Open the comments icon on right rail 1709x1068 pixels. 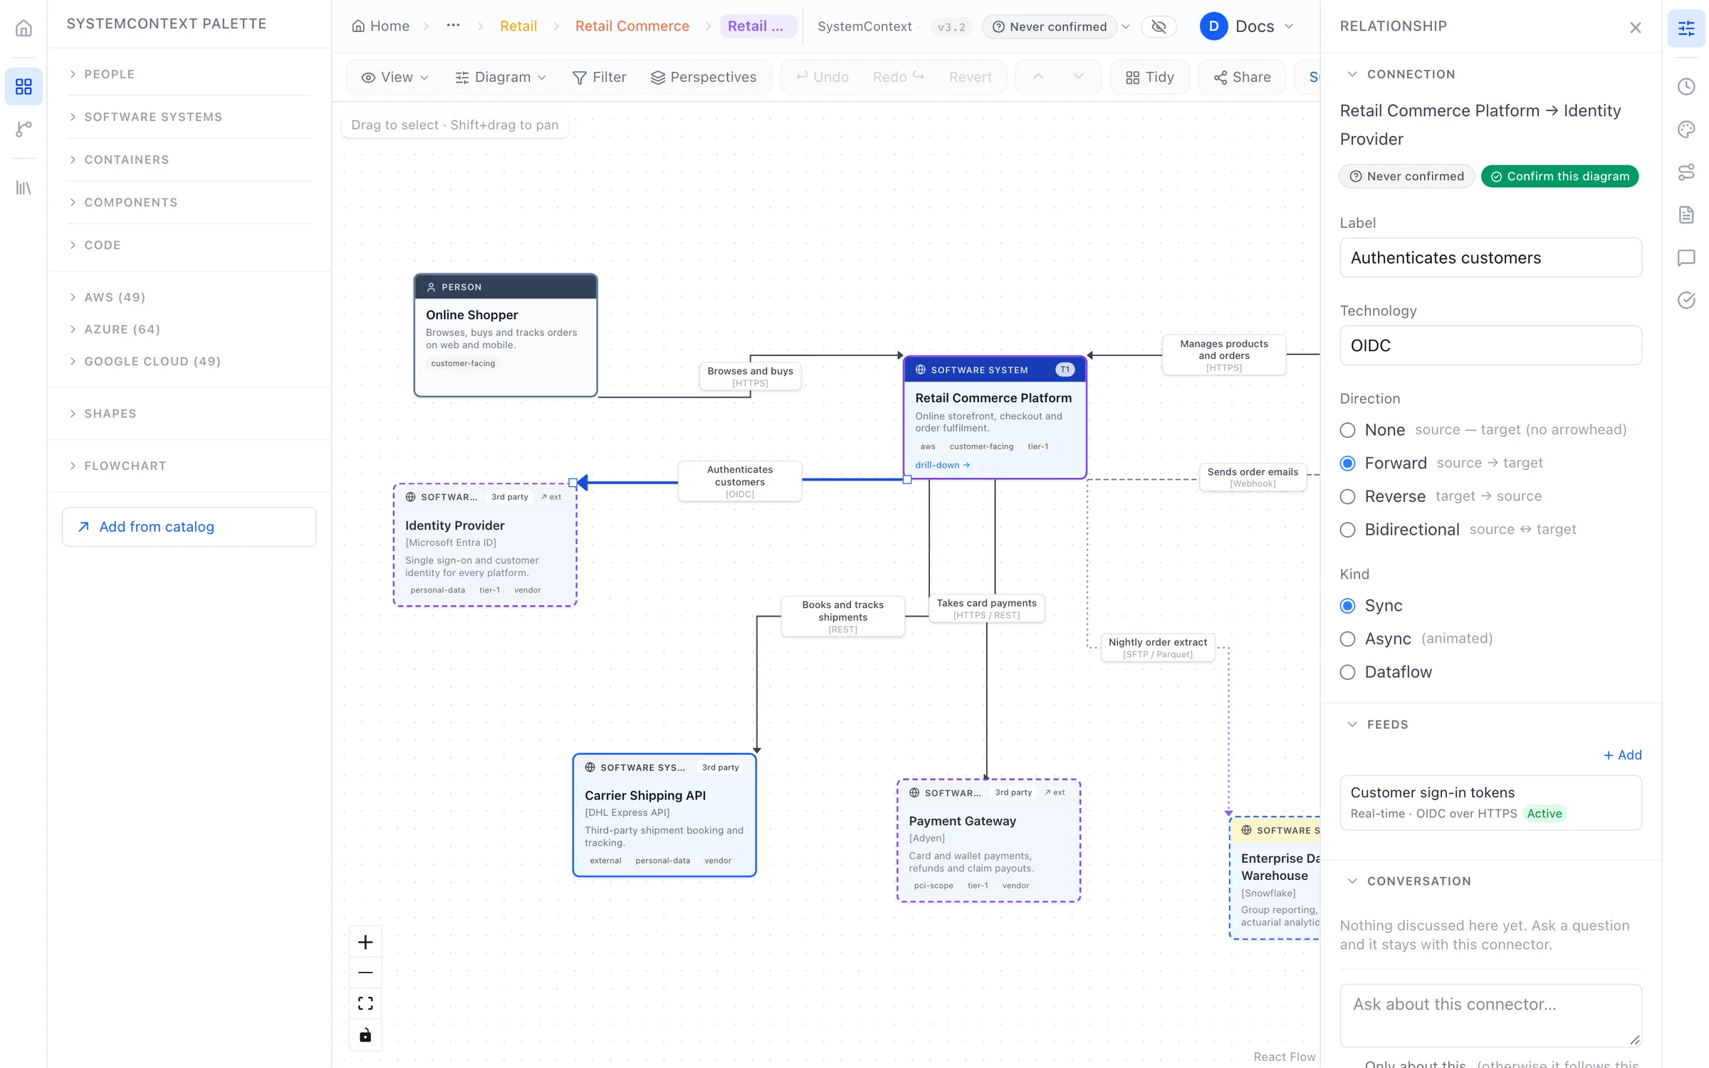(1686, 257)
